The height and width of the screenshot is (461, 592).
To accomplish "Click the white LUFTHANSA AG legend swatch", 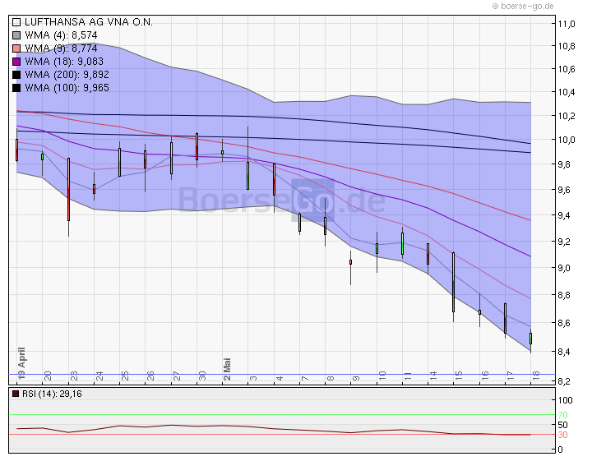I will coord(16,22).
